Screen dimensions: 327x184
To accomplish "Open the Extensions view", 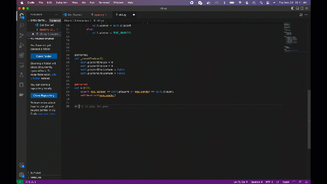I will click(21, 55).
